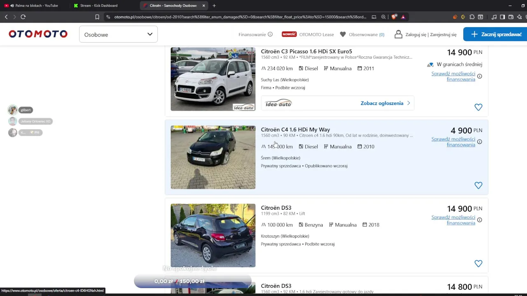Click the white C3 Picasso photo thumbnail
Screen dimensions: 527x296
pyautogui.click(x=213, y=79)
